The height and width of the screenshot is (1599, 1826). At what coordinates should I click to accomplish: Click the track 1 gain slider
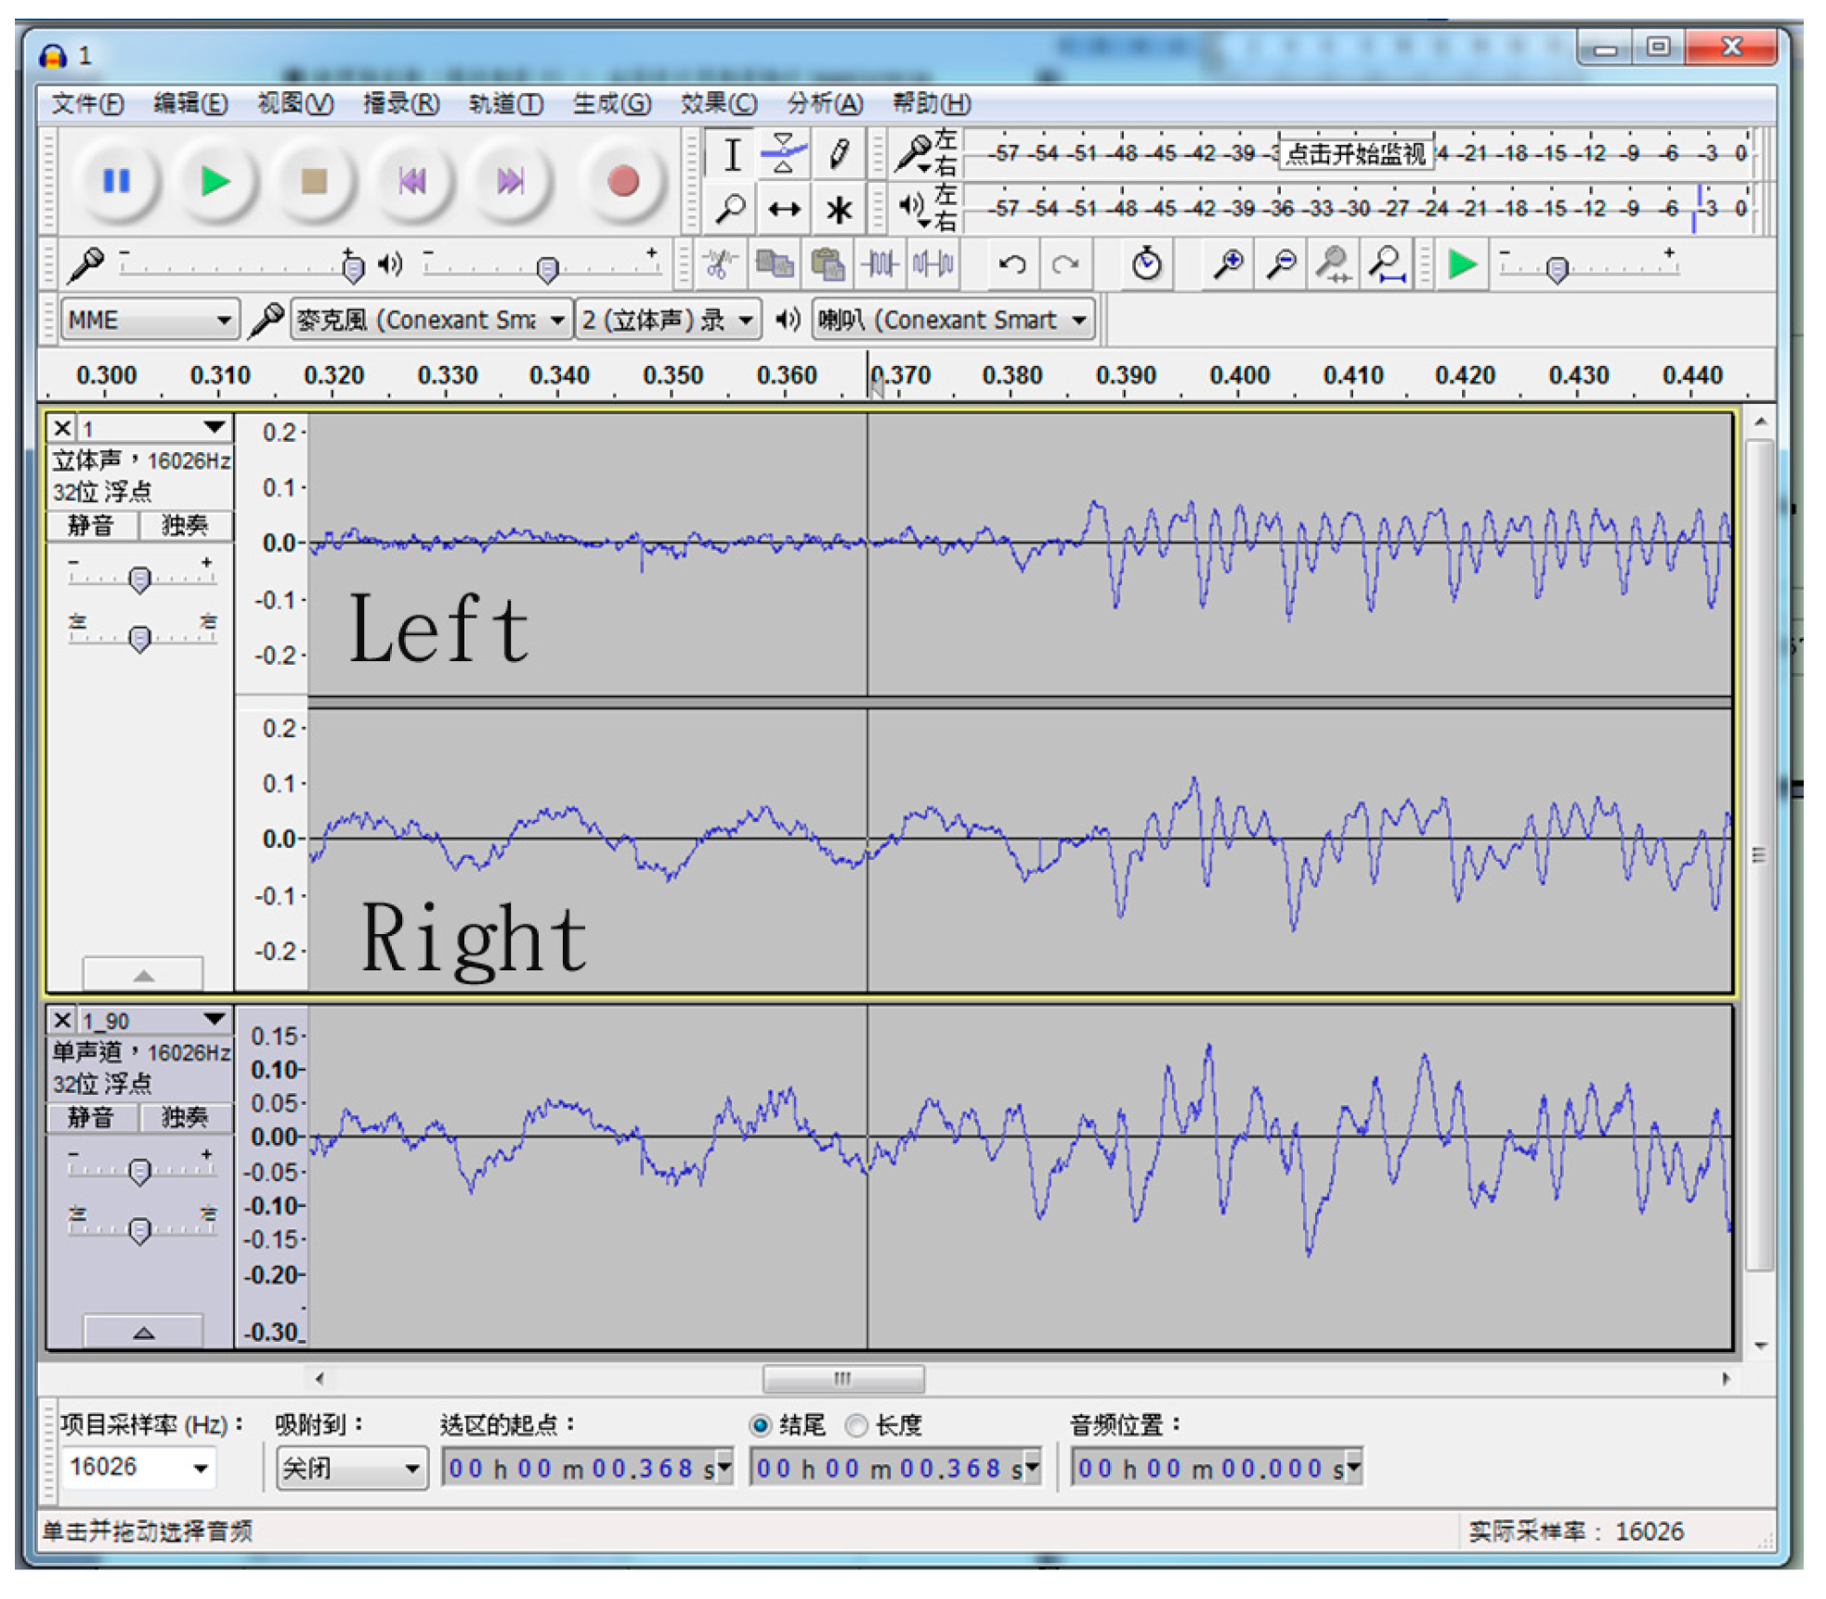click(139, 579)
